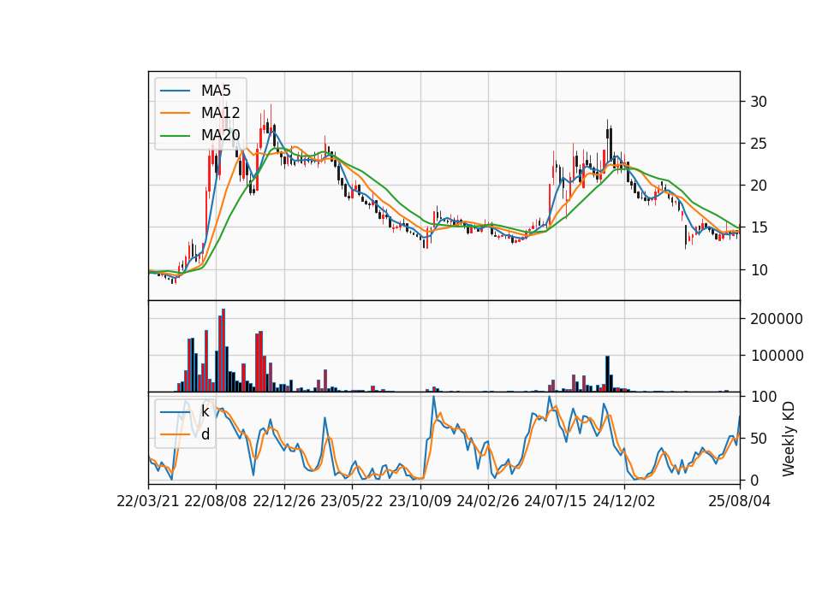Click the MA5 legend label
Image resolution: width=822 pixels, height=590 pixels.
(216, 91)
